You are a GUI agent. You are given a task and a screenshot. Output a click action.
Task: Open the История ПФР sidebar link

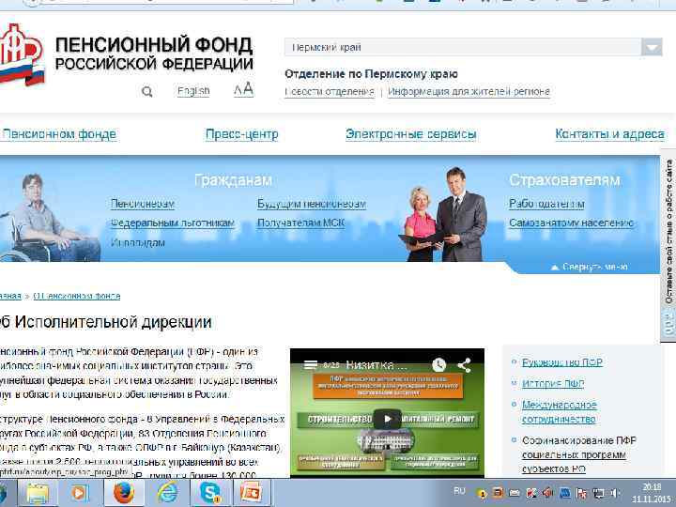(x=553, y=383)
